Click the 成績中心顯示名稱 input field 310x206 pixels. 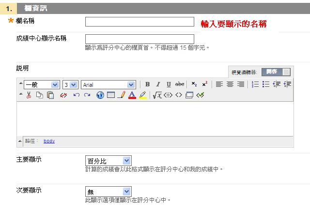(x=139, y=39)
